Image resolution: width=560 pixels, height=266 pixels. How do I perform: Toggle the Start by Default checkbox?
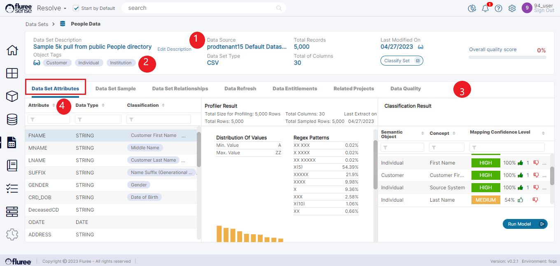point(76,8)
